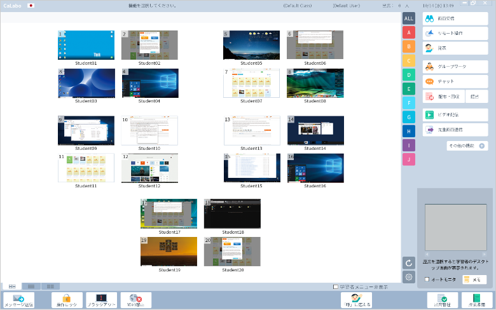Select group A red button

(x=409, y=32)
